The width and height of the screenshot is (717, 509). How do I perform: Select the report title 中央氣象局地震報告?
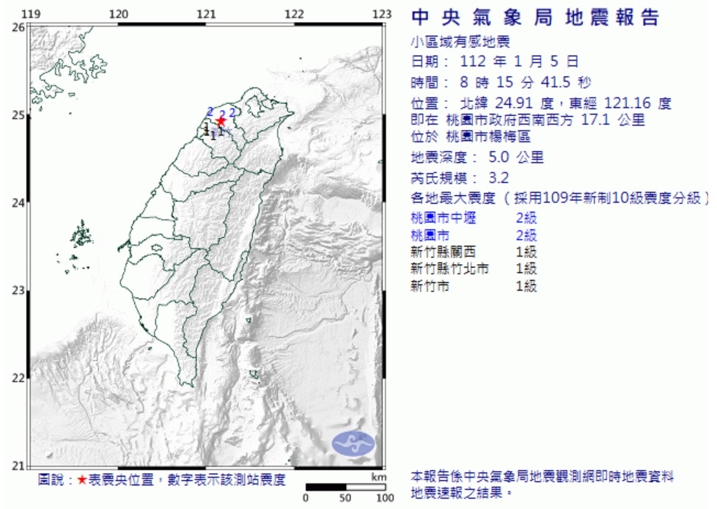[x=535, y=18]
